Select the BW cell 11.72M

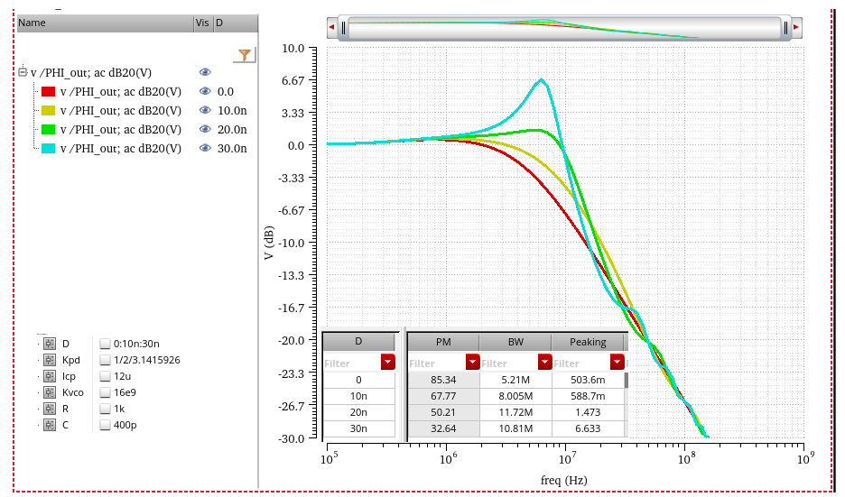[x=515, y=412]
